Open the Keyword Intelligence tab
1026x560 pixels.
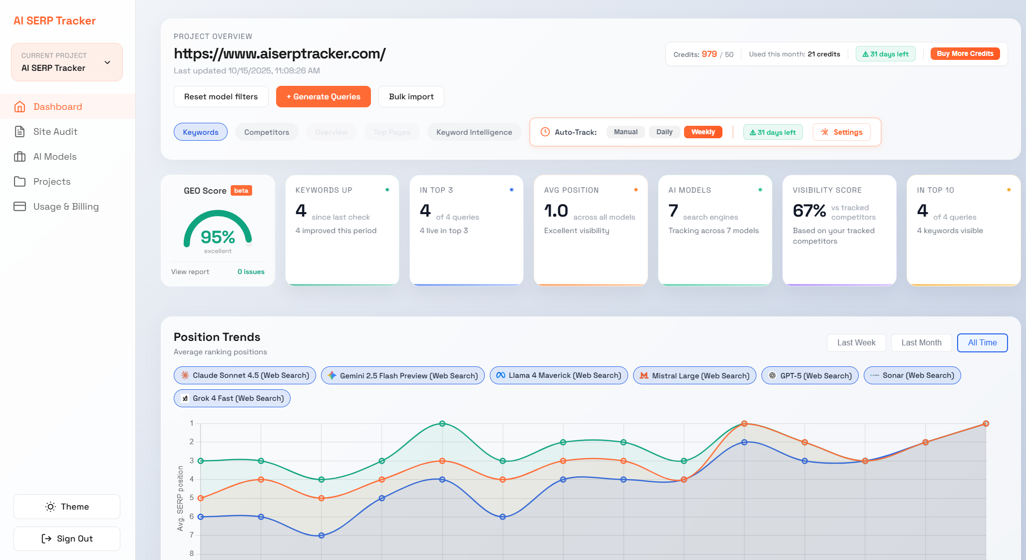click(x=474, y=132)
